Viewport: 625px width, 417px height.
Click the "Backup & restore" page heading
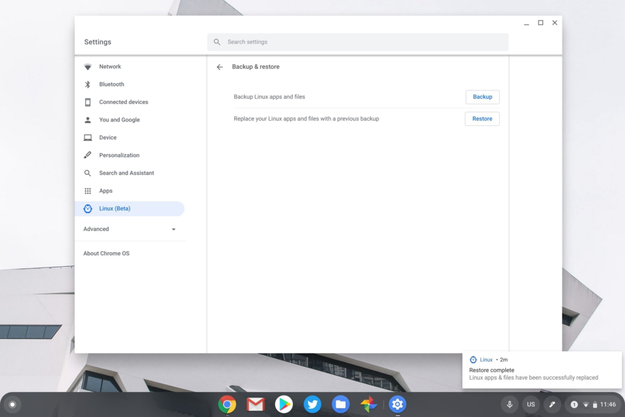click(256, 67)
